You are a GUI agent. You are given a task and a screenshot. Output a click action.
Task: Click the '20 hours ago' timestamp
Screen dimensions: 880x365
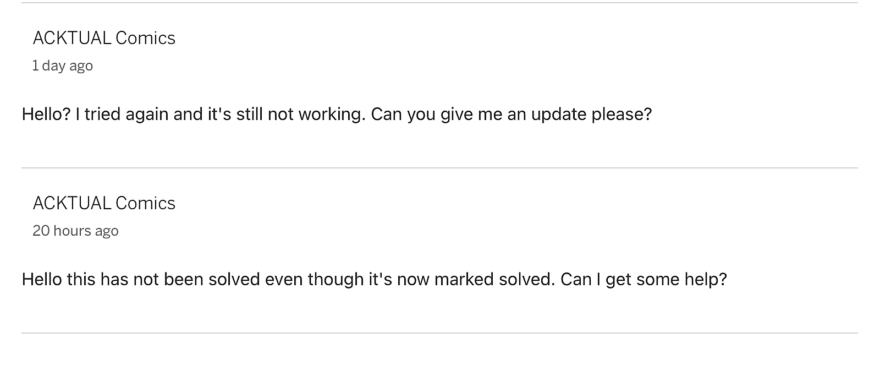[x=75, y=231]
